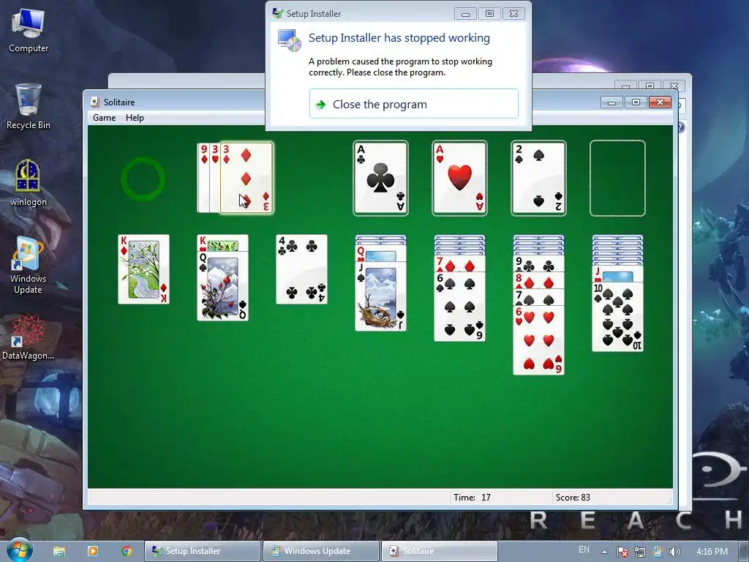
Task: Select the 3 of diamonds on the waste pile
Action: coord(246,178)
